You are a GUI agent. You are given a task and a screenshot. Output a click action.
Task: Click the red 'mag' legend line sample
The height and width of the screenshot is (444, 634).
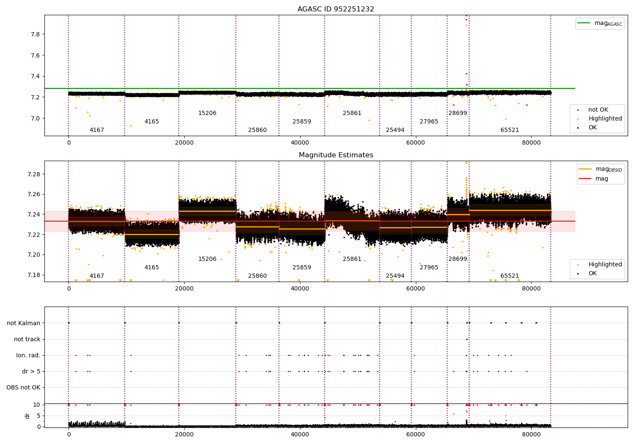pos(585,179)
